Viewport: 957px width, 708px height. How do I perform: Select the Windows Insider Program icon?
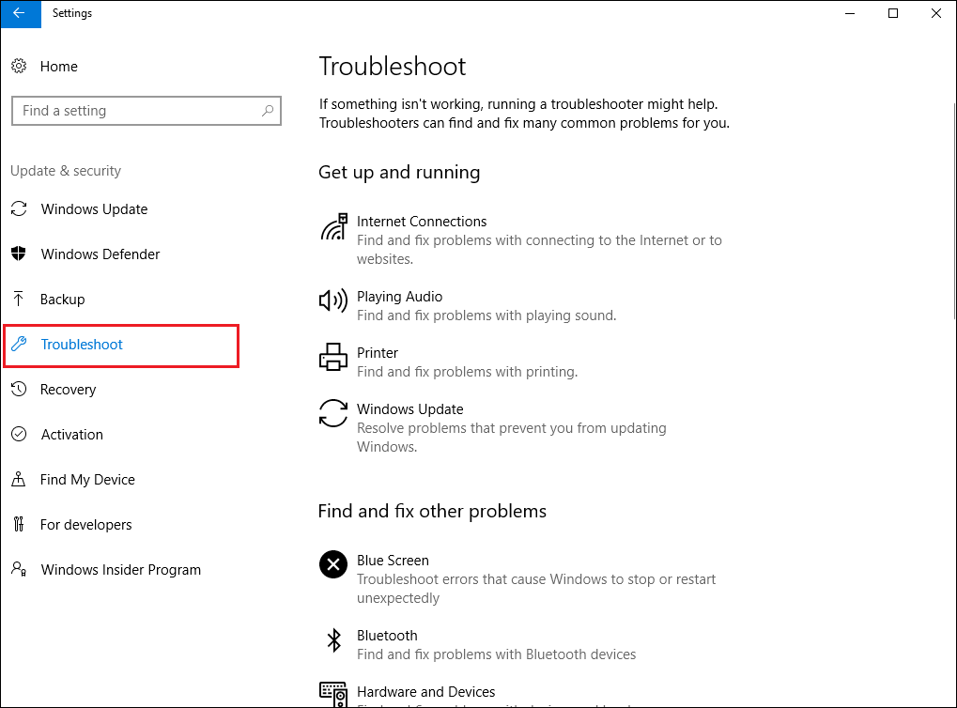click(x=19, y=569)
